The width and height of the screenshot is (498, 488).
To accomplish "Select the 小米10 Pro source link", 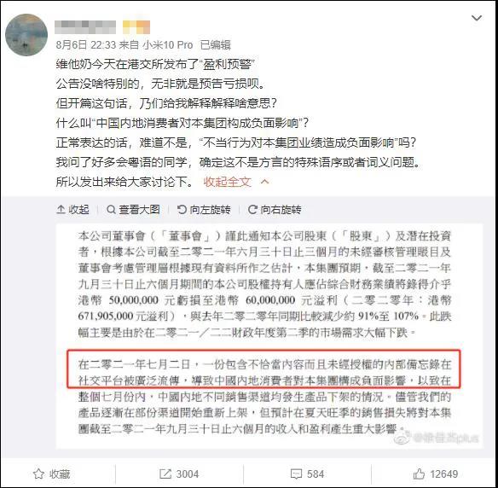I will click(x=167, y=45).
